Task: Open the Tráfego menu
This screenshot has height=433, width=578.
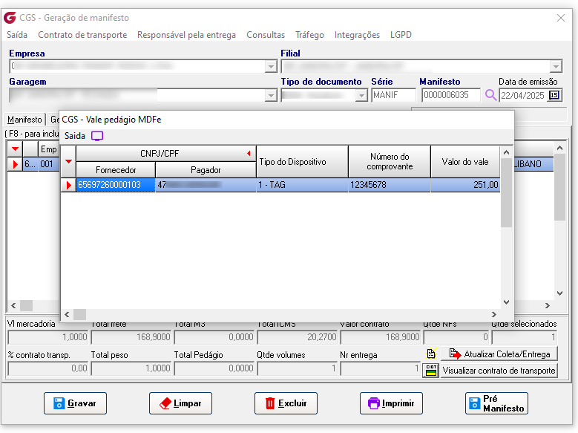Action: pos(309,35)
